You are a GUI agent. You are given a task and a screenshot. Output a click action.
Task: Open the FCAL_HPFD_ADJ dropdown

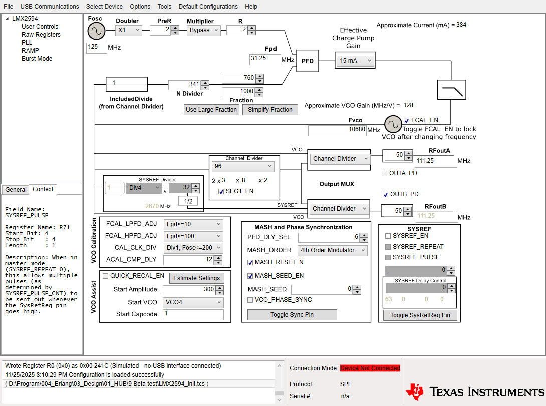193,236
